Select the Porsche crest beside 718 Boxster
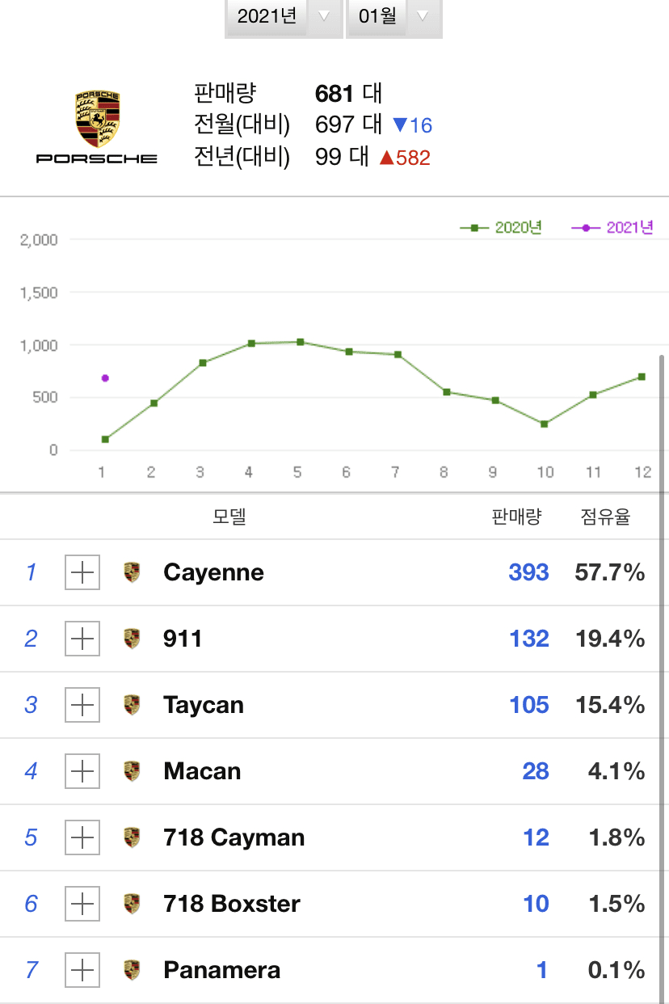 tap(132, 903)
